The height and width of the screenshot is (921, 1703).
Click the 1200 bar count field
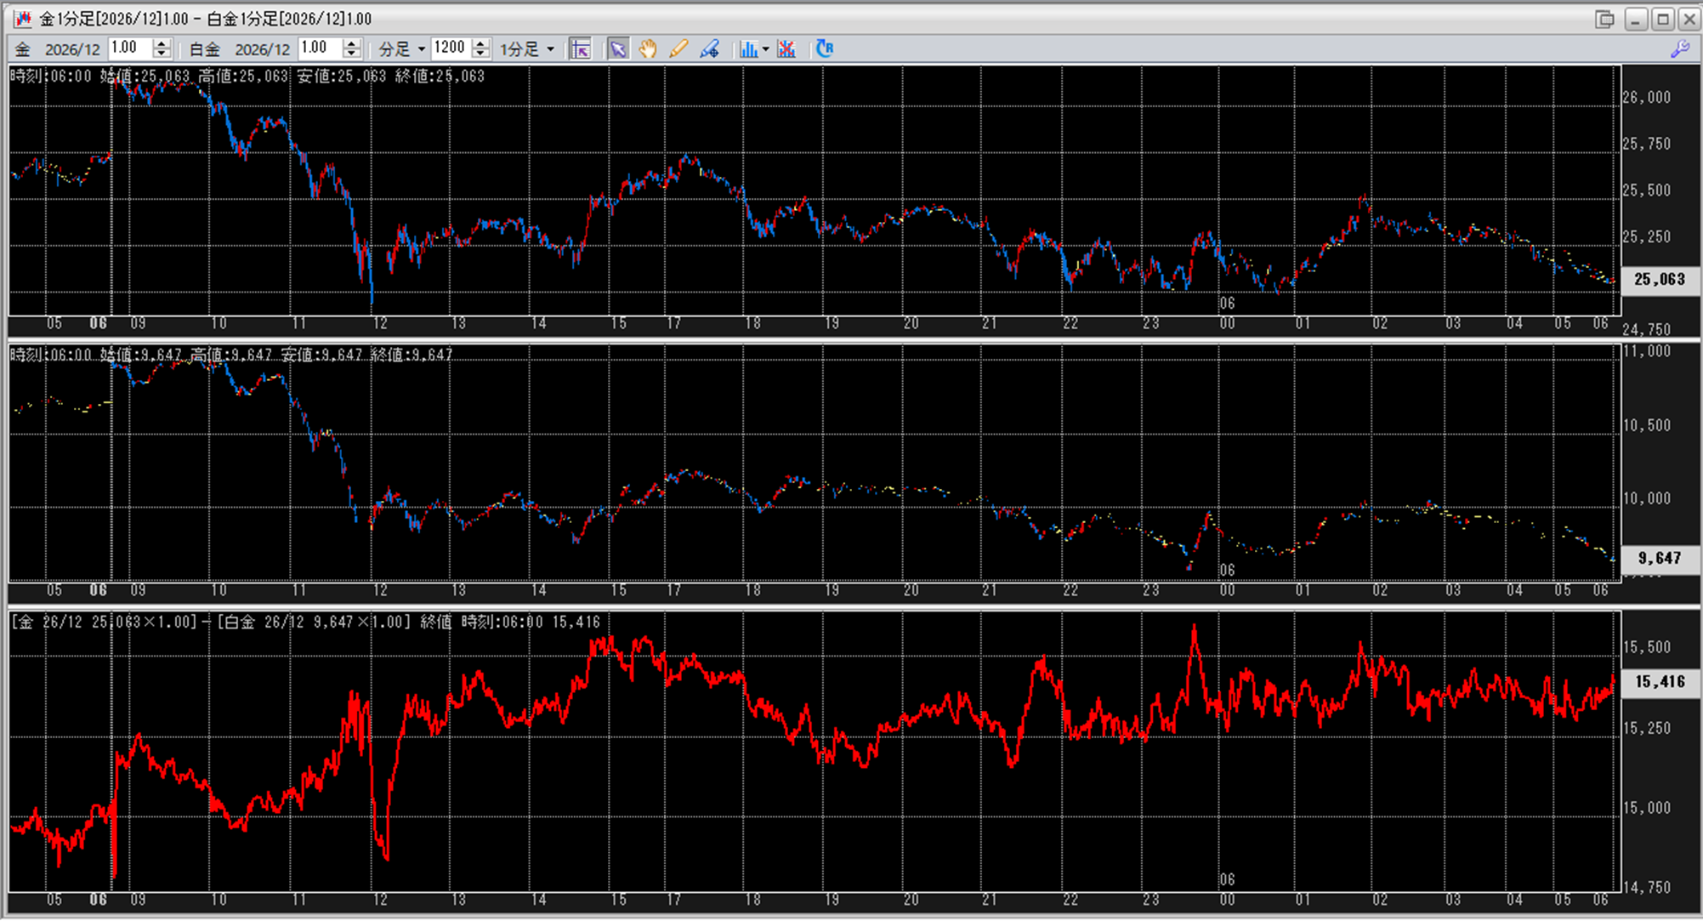tap(450, 48)
